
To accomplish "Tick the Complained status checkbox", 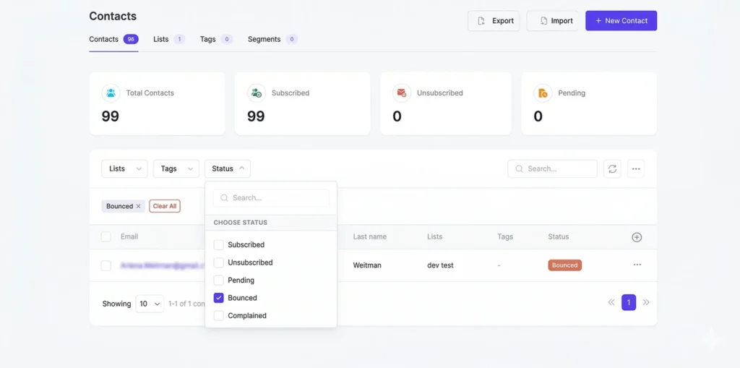I will [x=219, y=316].
